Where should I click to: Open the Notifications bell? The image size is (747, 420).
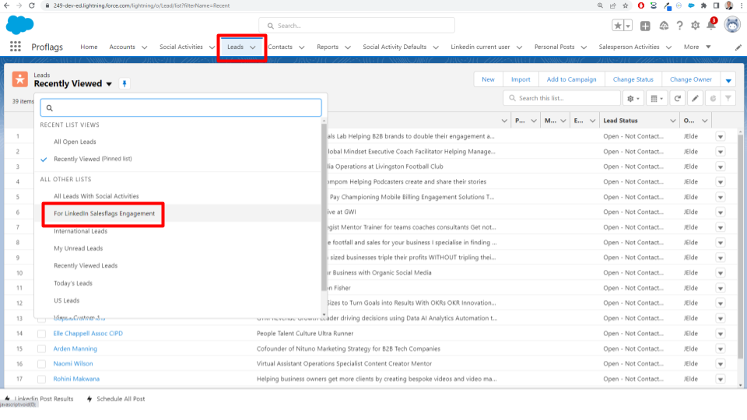click(711, 25)
